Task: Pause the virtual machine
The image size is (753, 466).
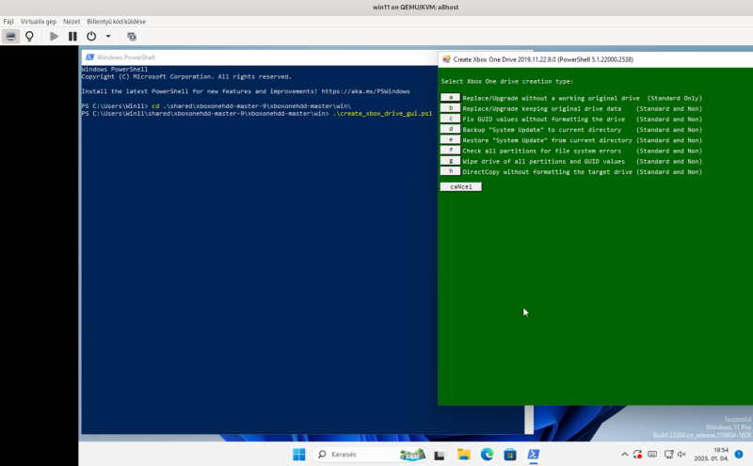Action: [72, 37]
